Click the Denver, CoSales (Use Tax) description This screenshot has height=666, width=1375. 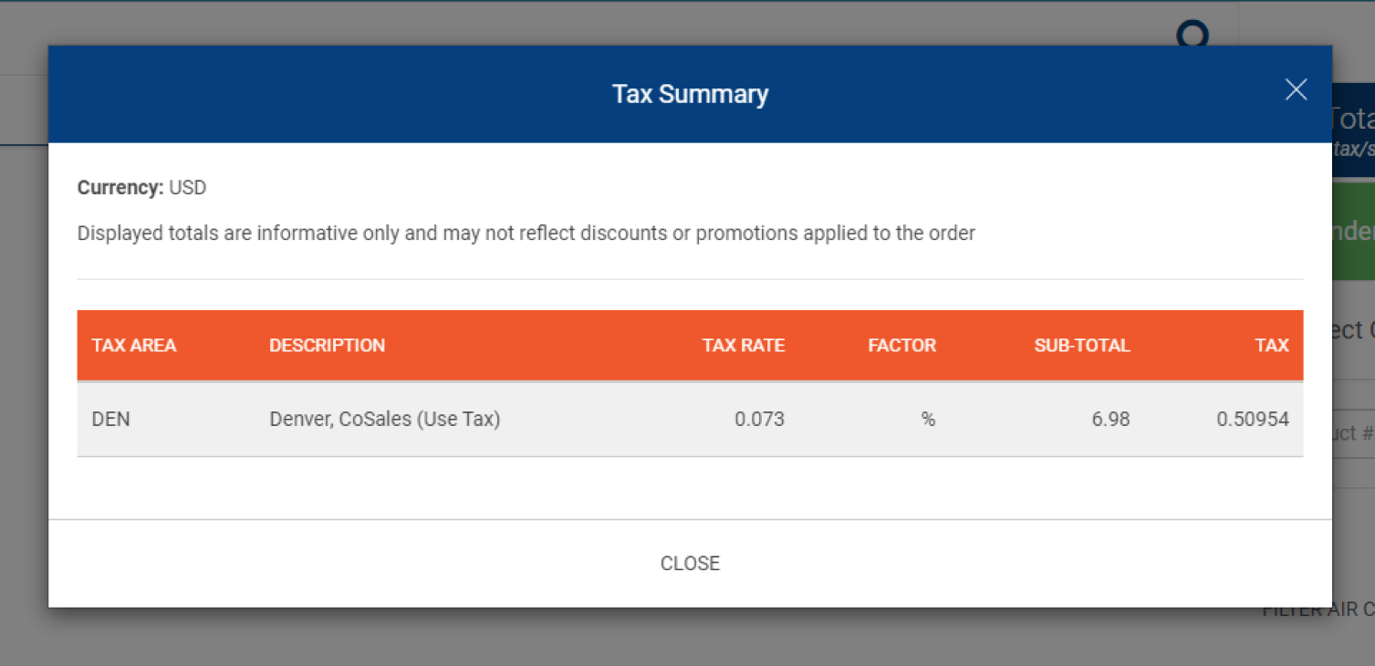click(x=384, y=419)
